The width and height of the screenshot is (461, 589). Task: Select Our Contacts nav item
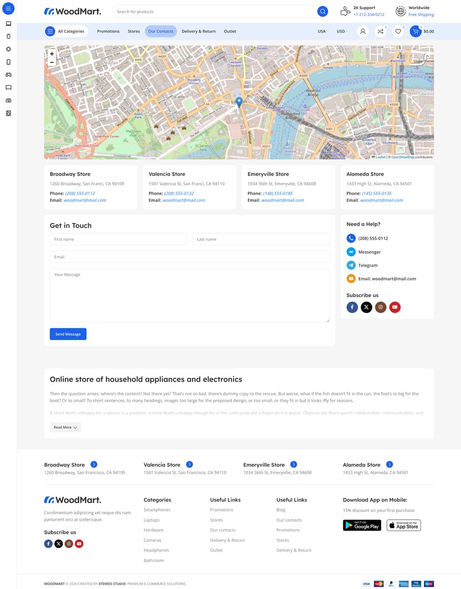pos(161,31)
